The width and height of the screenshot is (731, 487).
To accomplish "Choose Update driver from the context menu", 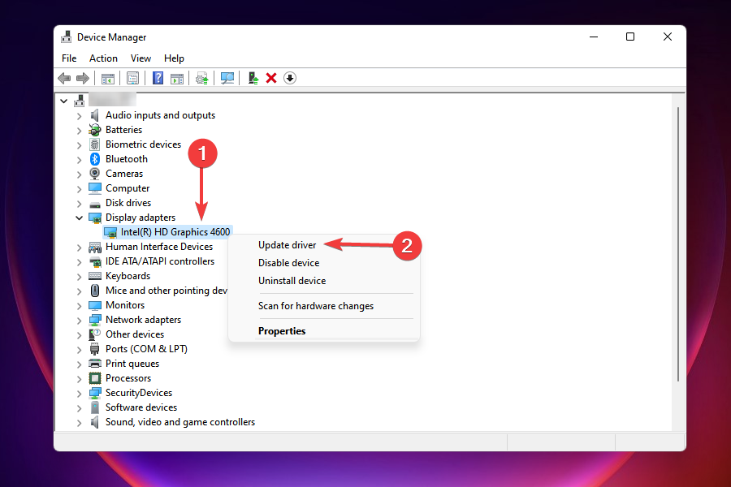I will (x=288, y=245).
